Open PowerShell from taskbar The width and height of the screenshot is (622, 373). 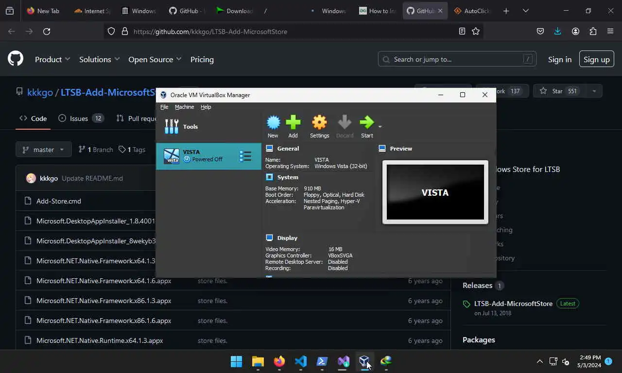[322, 361]
